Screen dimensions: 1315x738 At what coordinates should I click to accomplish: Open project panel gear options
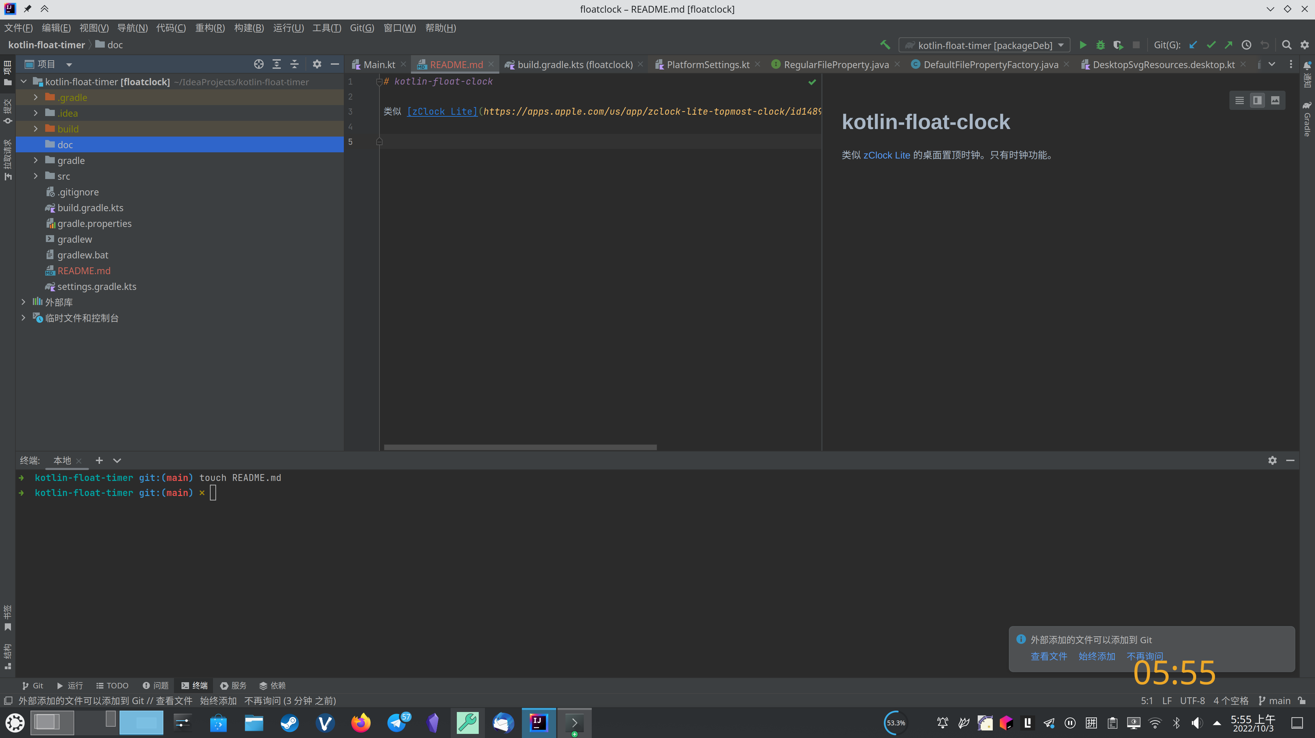317,64
